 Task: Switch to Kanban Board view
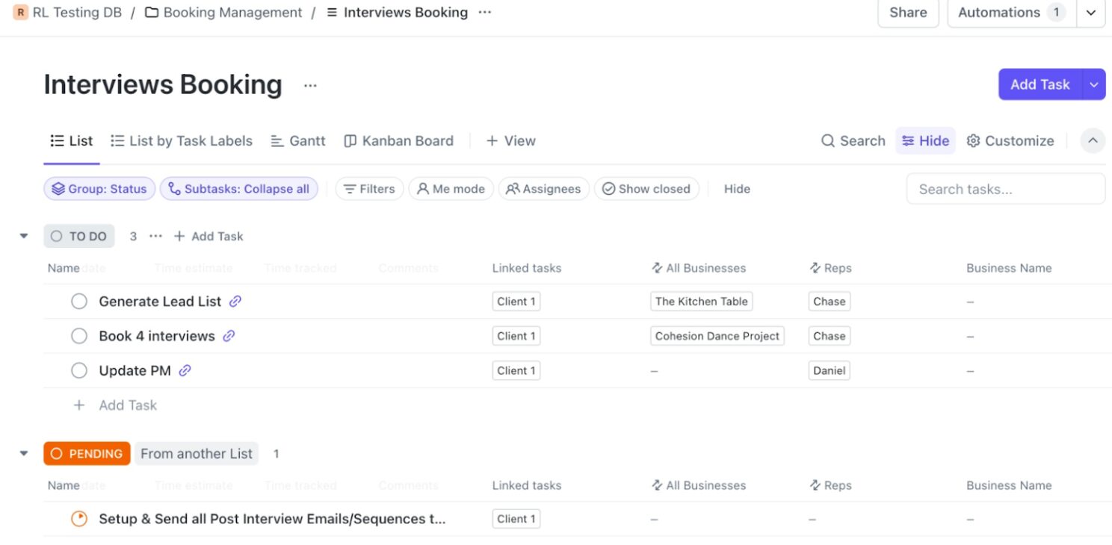click(x=398, y=141)
